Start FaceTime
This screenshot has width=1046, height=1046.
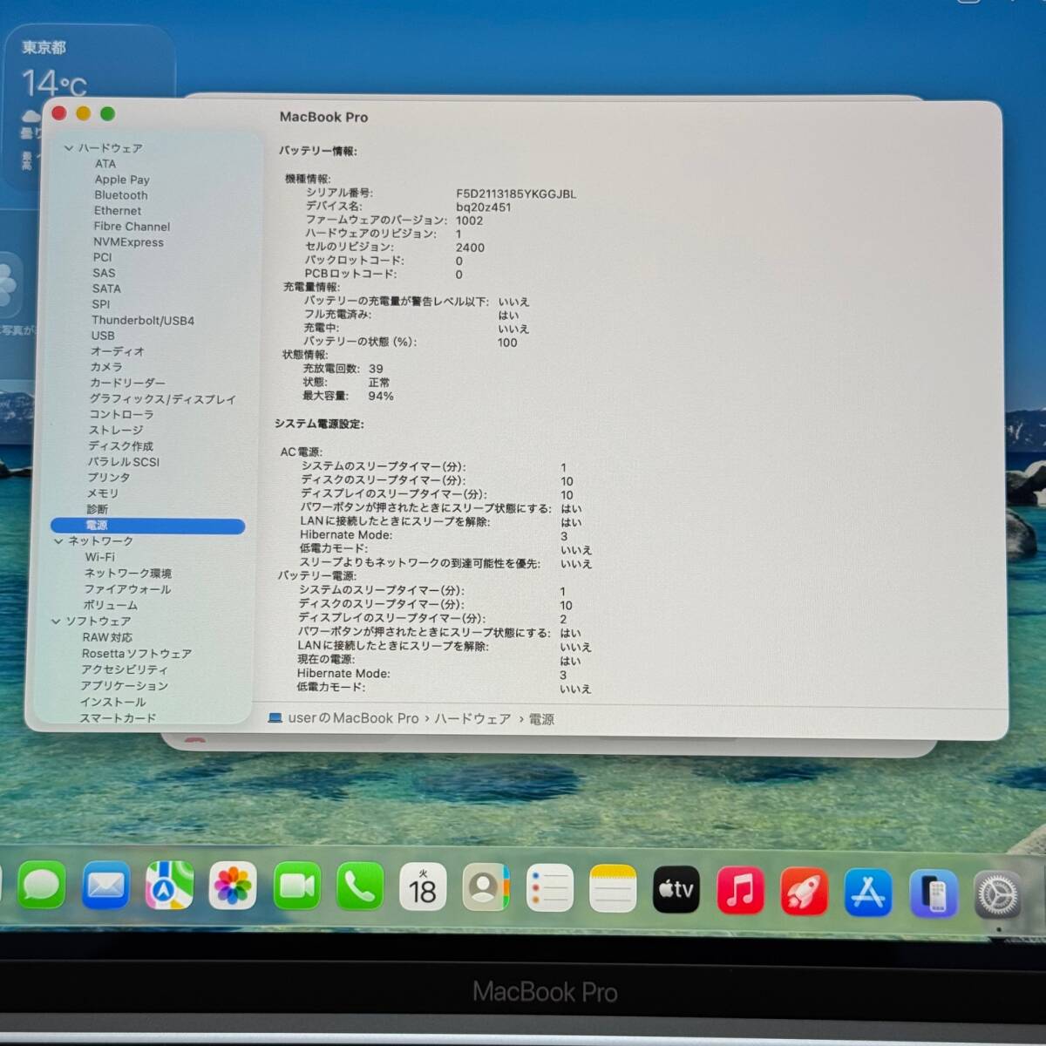pos(295,888)
